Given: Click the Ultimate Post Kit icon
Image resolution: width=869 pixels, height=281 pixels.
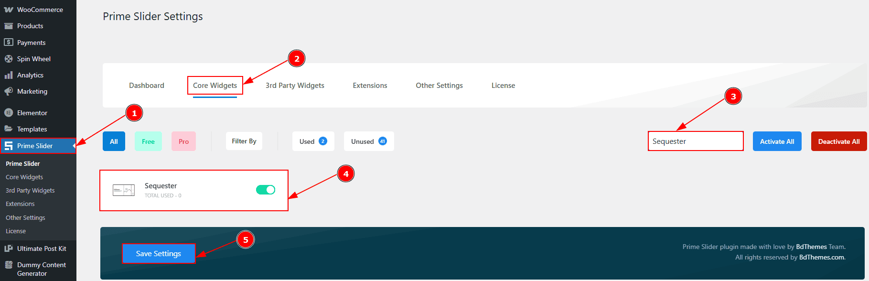Looking at the screenshot, I should click(9, 249).
